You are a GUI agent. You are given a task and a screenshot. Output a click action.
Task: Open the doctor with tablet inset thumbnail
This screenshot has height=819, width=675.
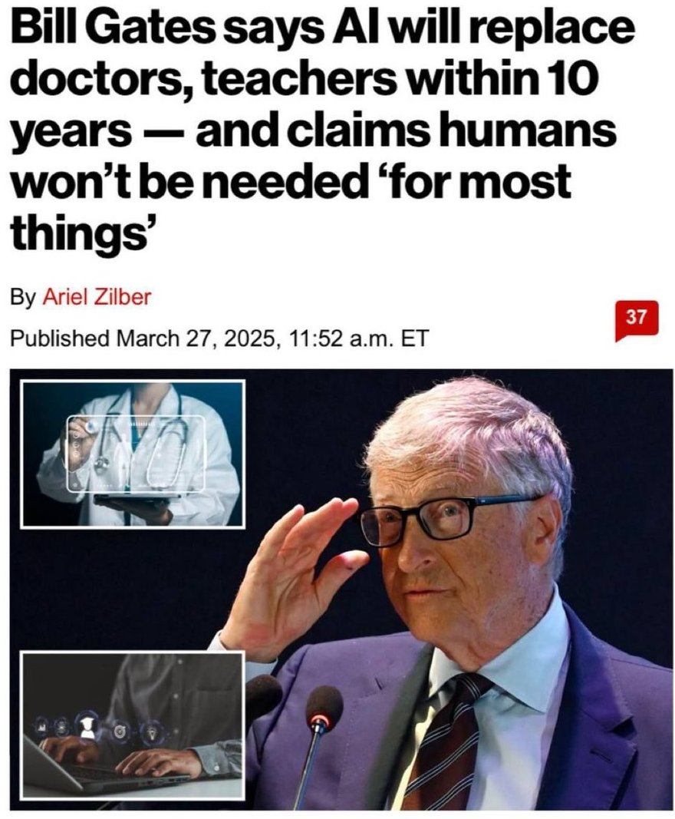133,454
